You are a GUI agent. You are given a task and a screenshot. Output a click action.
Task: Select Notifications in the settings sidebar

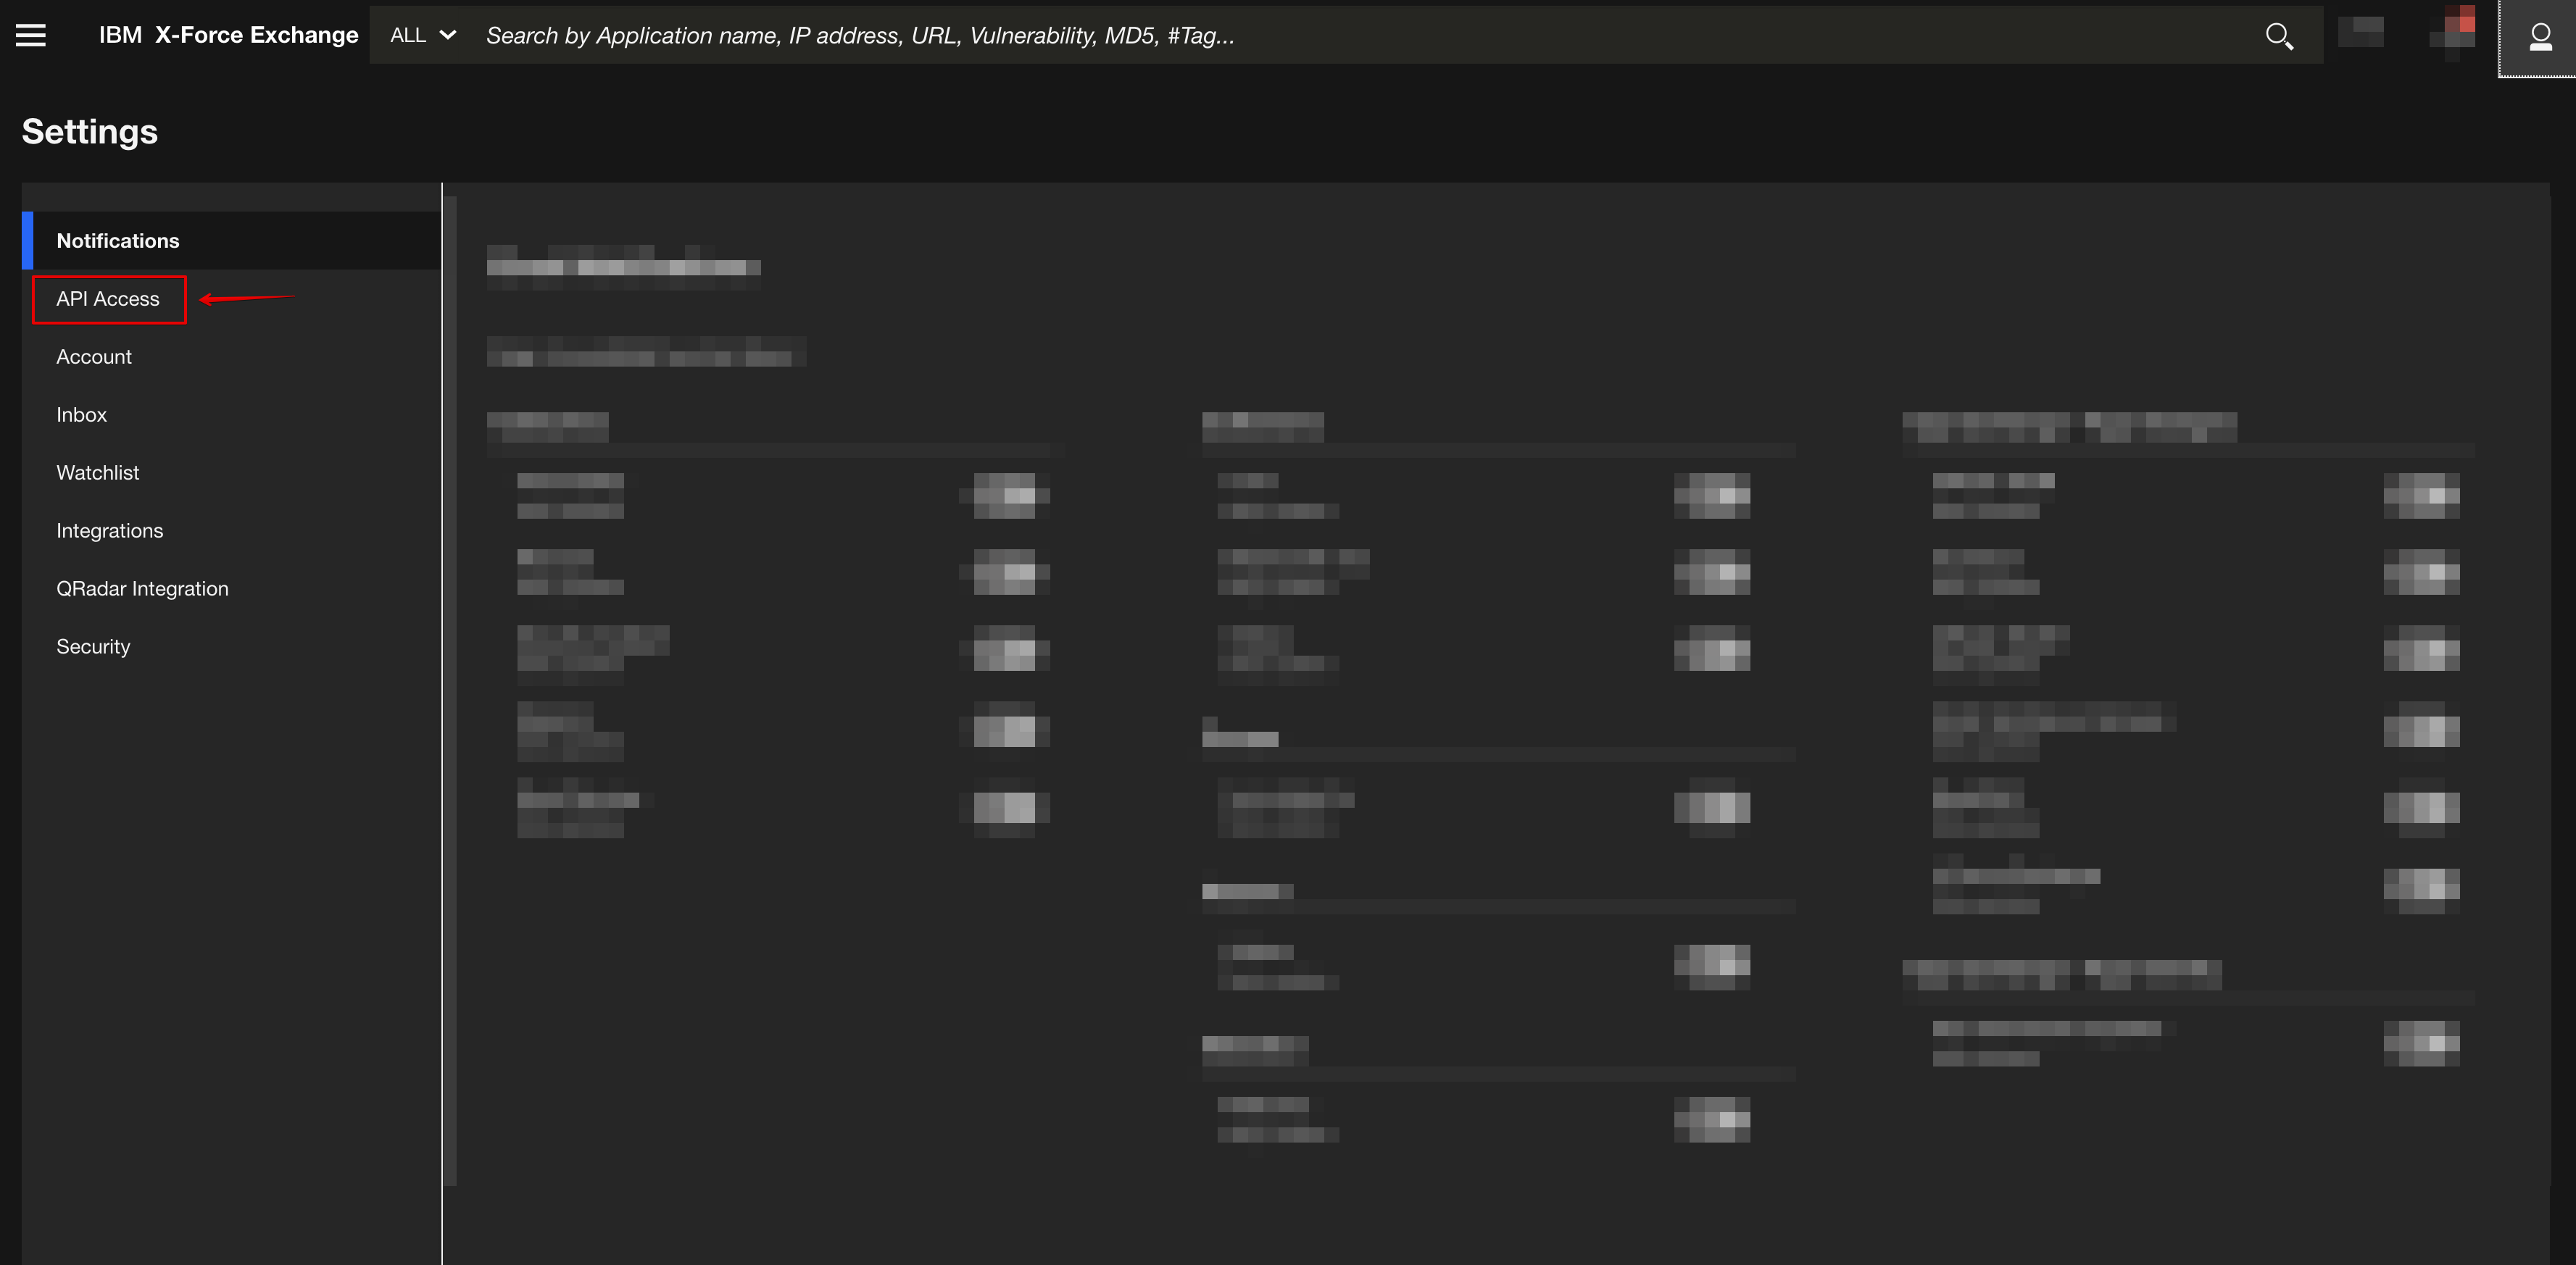point(117,240)
